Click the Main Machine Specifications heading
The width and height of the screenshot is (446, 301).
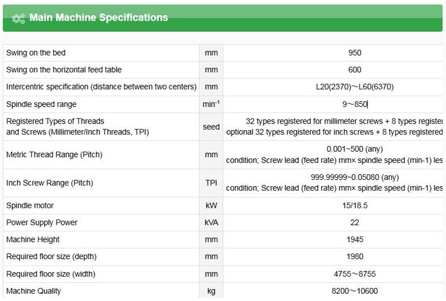click(98, 18)
